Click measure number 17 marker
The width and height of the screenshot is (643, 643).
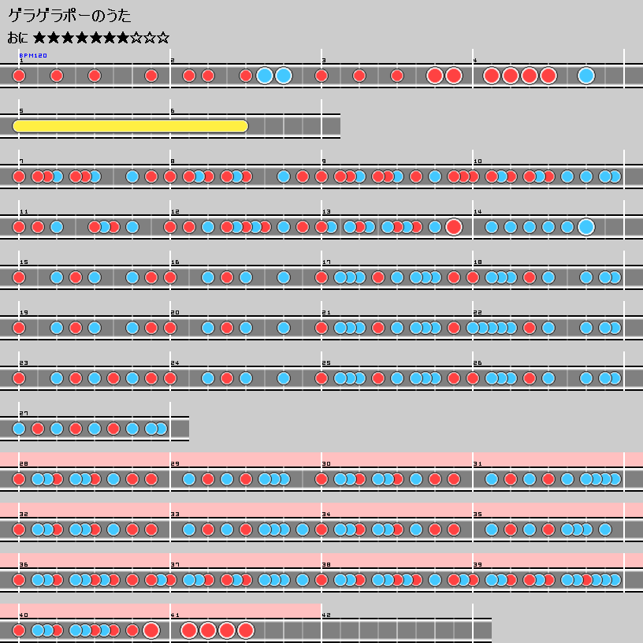pyautogui.click(x=325, y=262)
